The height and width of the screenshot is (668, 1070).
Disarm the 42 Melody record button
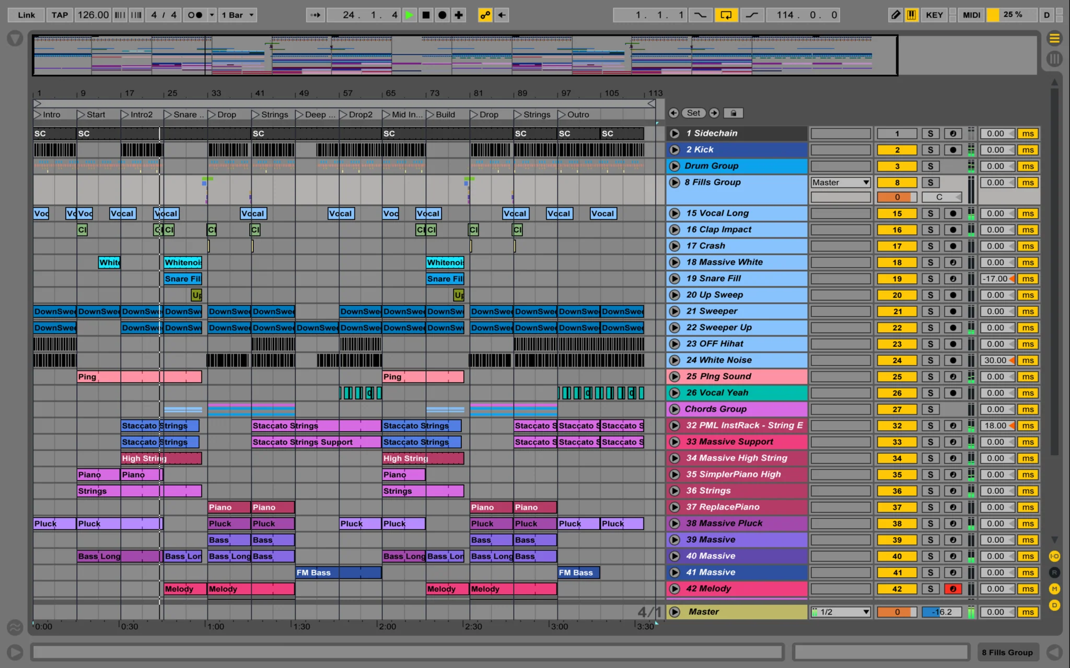[953, 589]
